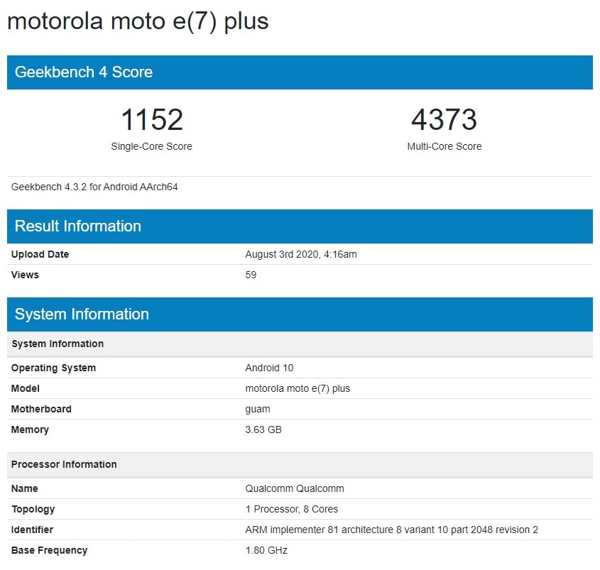Click the Upload Date label
This screenshot has height=570, width=600.
point(40,254)
